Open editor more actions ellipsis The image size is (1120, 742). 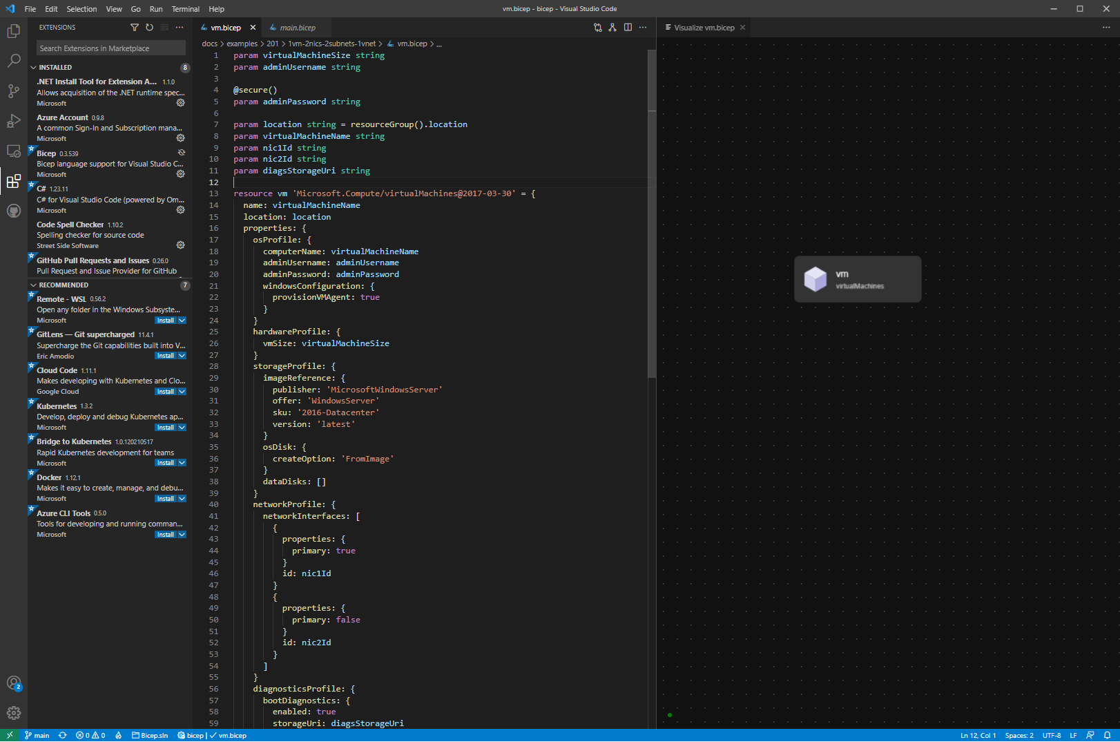pyautogui.click(x=643, y=28)
